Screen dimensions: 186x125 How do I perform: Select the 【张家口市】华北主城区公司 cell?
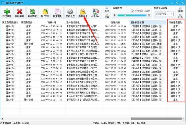point(84,86)
